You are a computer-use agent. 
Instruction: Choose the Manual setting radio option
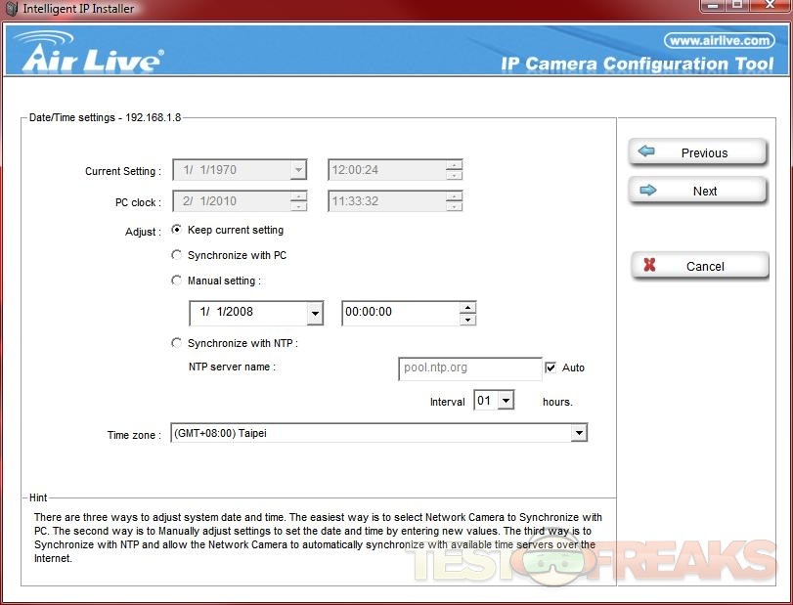click(177, 281)
